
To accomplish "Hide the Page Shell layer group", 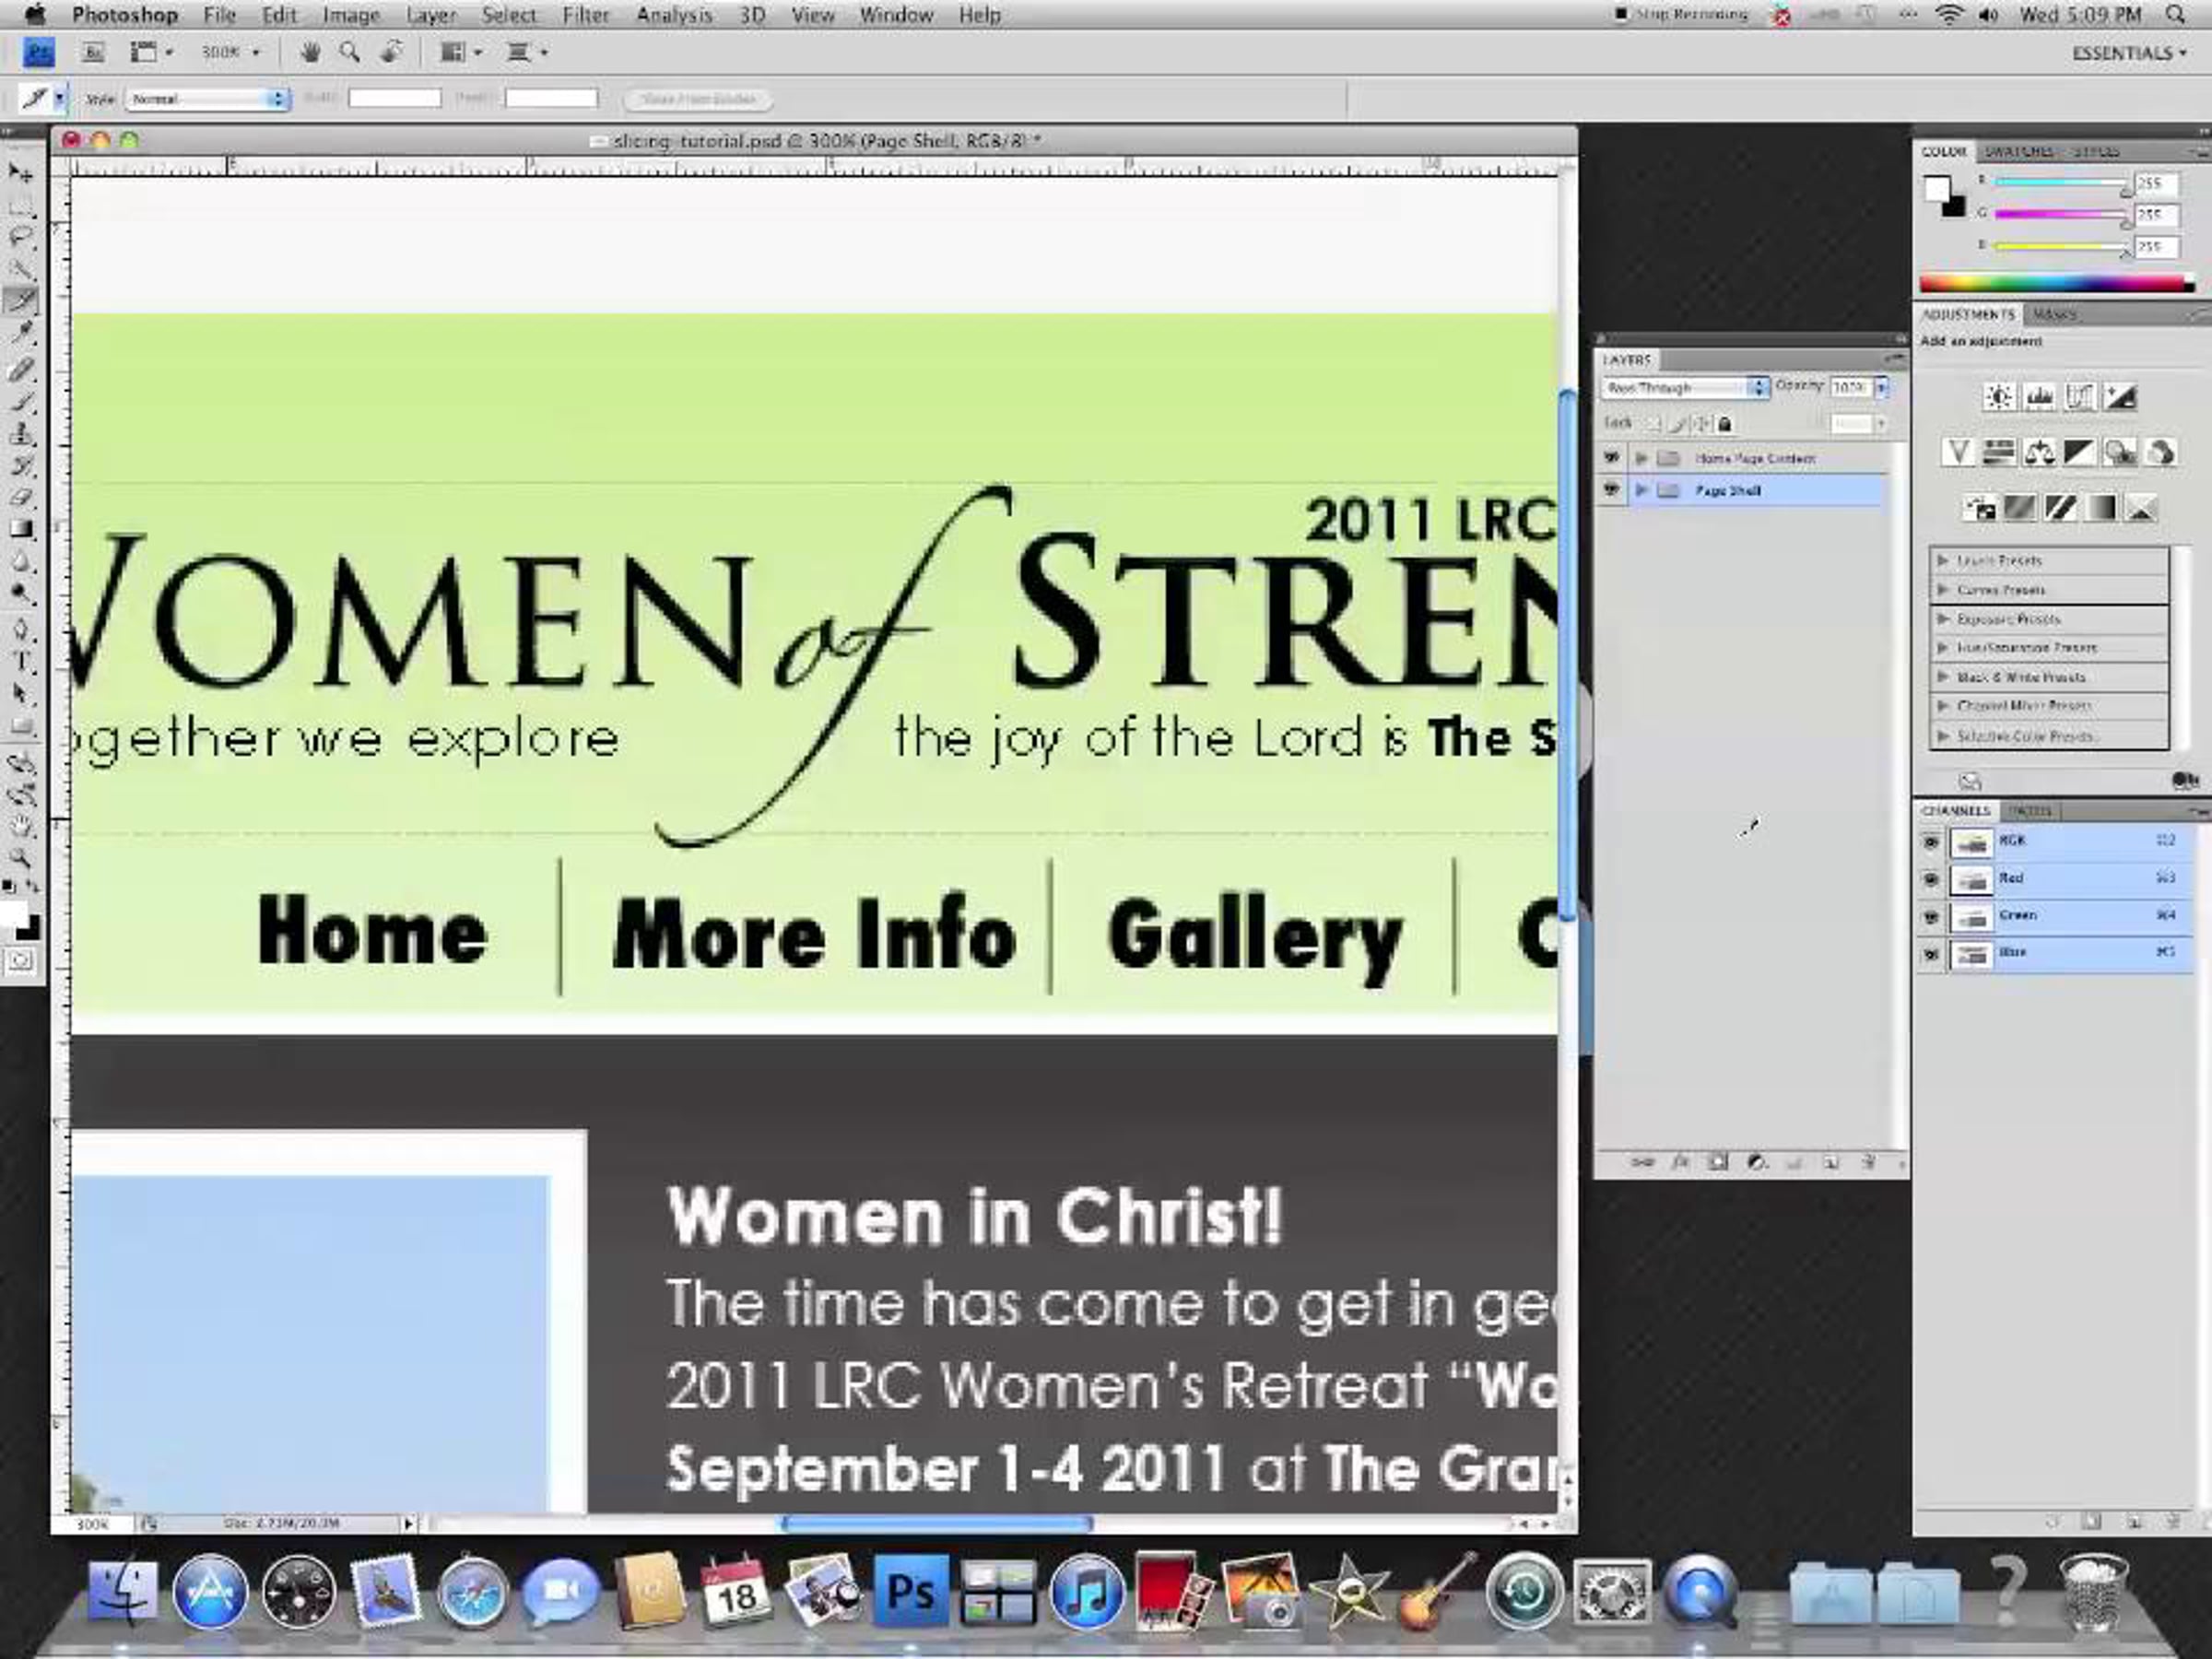I will point(1611,490).
